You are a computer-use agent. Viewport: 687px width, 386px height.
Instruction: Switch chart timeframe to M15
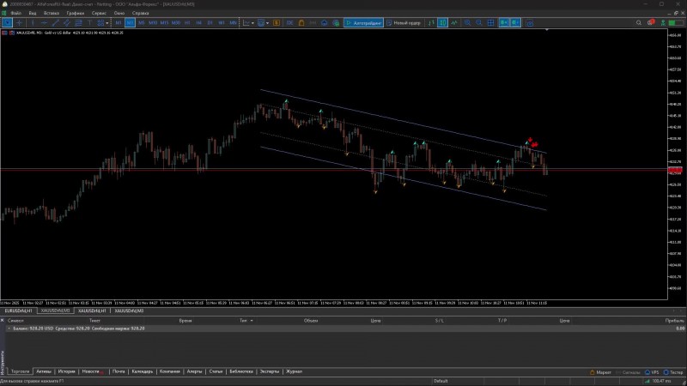164,23
